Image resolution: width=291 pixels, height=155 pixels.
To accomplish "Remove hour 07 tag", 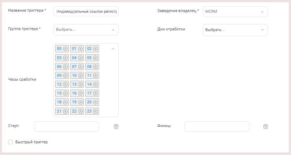I will tap(80, 67).
